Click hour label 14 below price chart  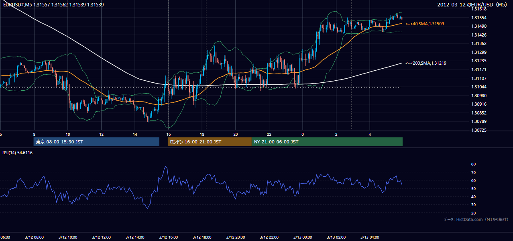(135, 134)
